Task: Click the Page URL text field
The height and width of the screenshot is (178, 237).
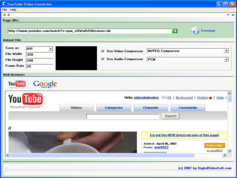Action: point(89,31)
